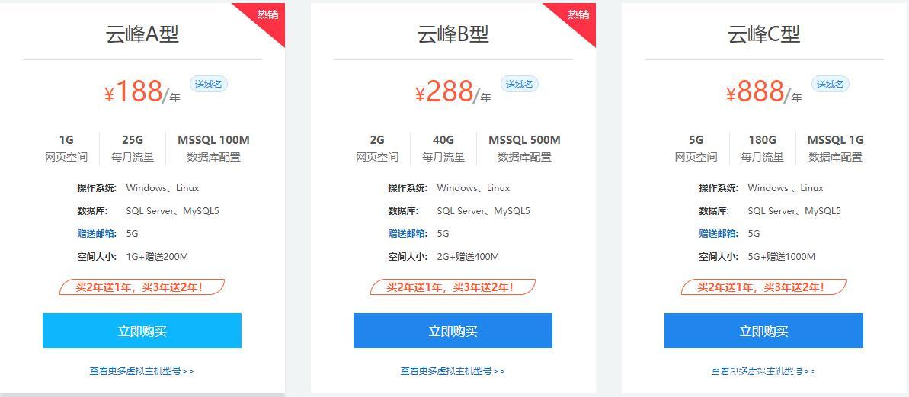
Task: Buy 云峰B型 with the 立即购买 button
Action: 453,331
